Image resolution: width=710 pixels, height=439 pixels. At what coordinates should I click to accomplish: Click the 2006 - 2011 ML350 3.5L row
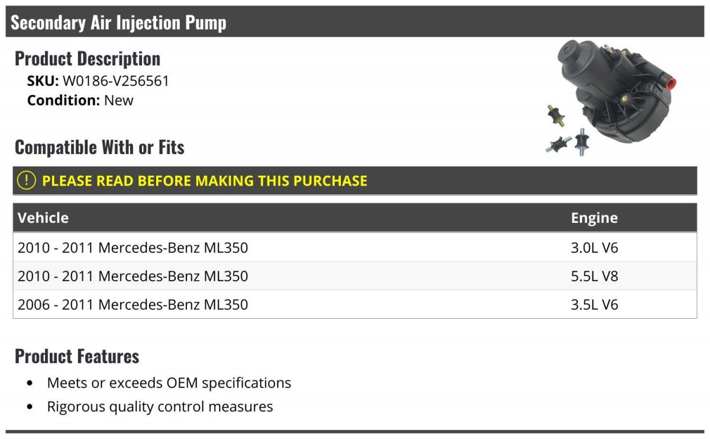pos(355,305)
